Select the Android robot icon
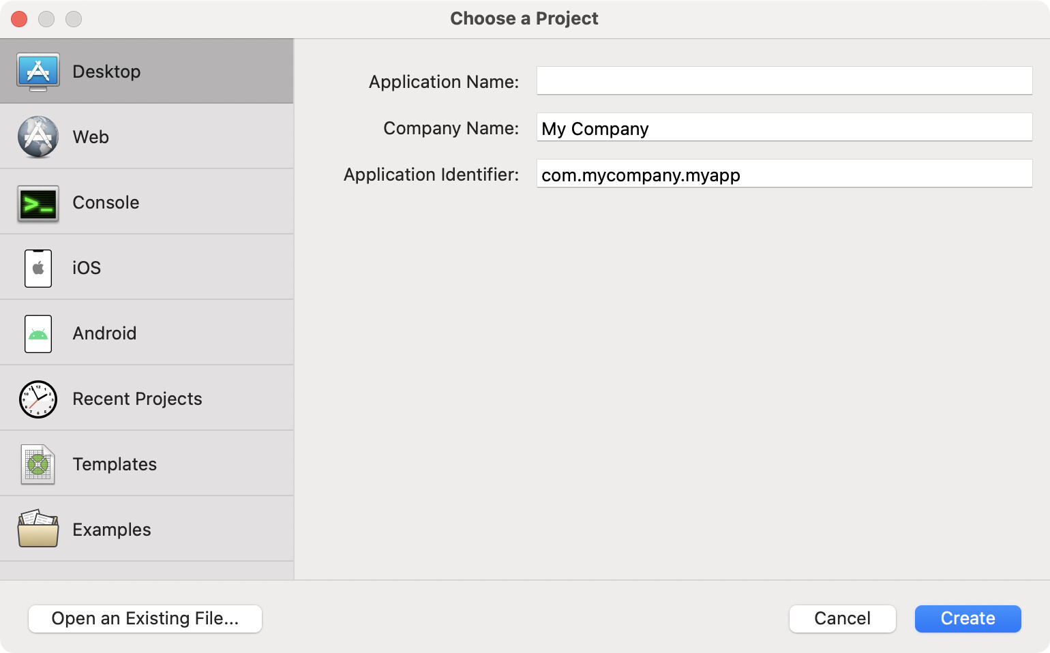The height and width of the screenshot is (653, 1050). coord(38,333)
